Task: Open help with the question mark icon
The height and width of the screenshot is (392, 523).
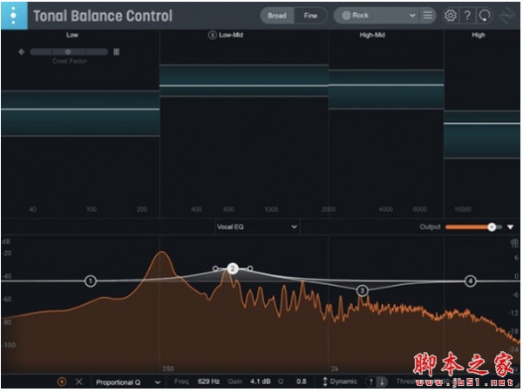Action: [467, 16]
